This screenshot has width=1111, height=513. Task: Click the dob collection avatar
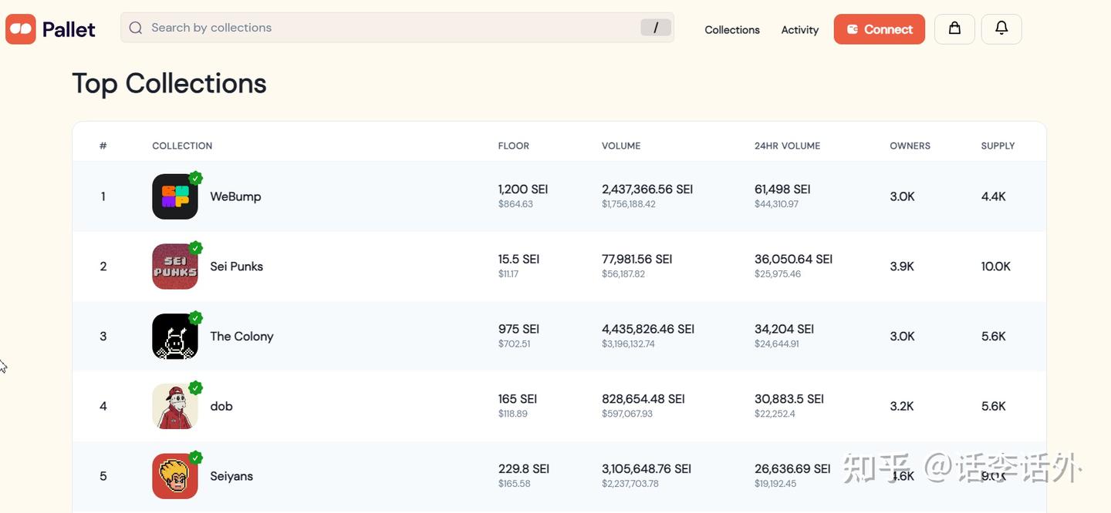(x=174, y=407)
